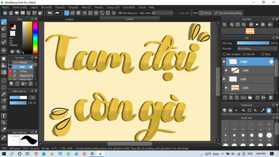Click the new layer icon in Lớp panel
Viewport: 279px width, 157px height.
[225, 97]
